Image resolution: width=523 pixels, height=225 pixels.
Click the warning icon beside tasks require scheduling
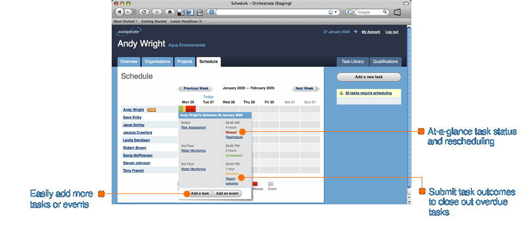point(340,93)
